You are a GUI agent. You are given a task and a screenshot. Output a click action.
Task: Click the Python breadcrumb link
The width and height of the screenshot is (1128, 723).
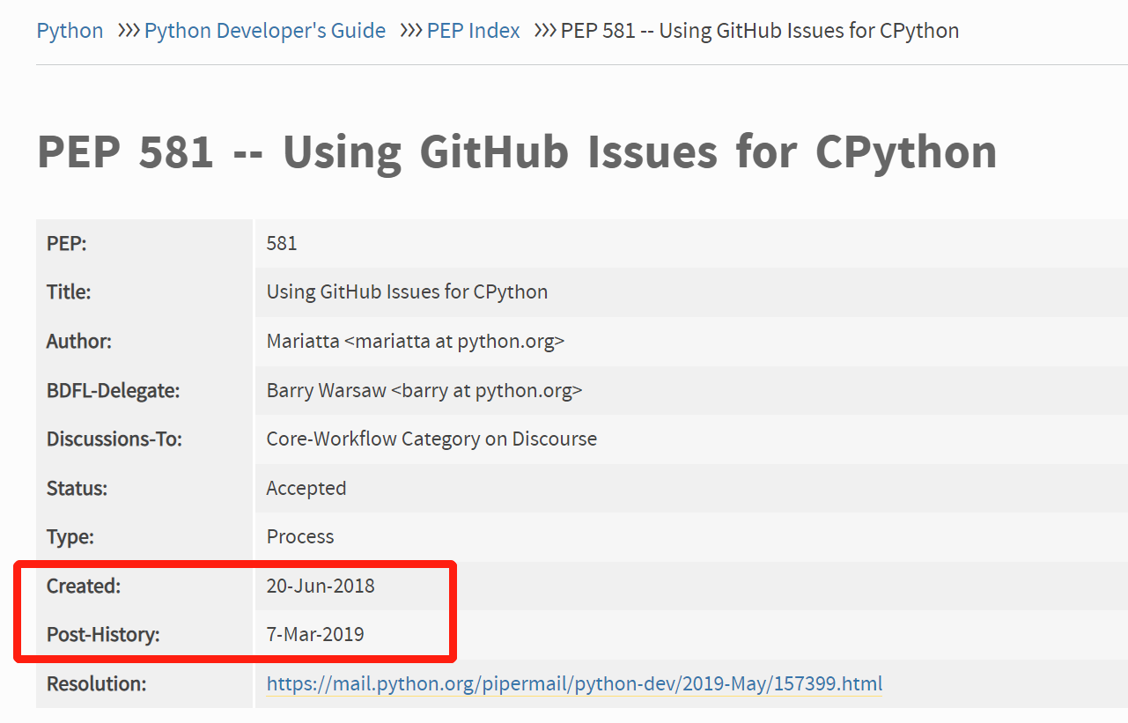pos(70,31)
